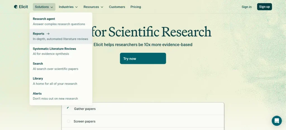Select the Gather papers row
The height and width of the screenshot is (130, 286).
143,109
